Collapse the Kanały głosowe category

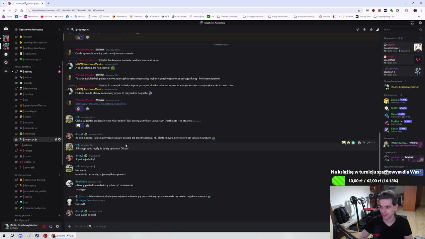click(x=23, y=215)
